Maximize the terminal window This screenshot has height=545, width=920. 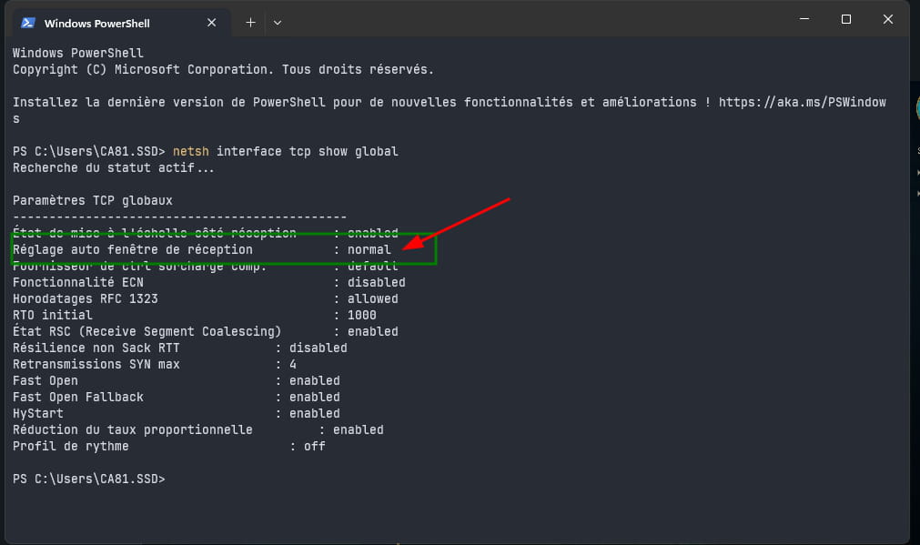coord(846,19)
